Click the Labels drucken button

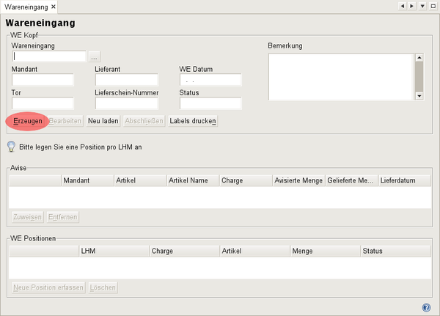click(x=193, y=121)
